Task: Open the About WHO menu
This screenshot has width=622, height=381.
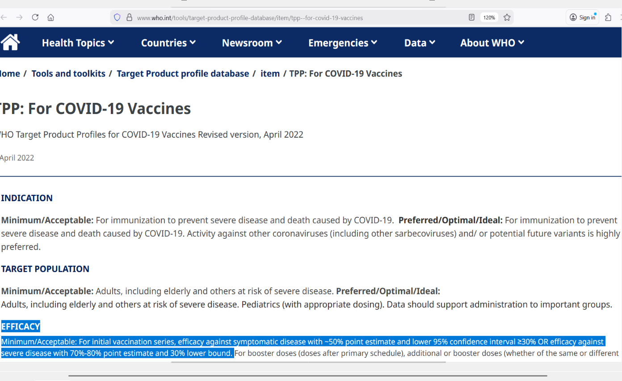Action: pyautogui.click(x=492, y=43)
